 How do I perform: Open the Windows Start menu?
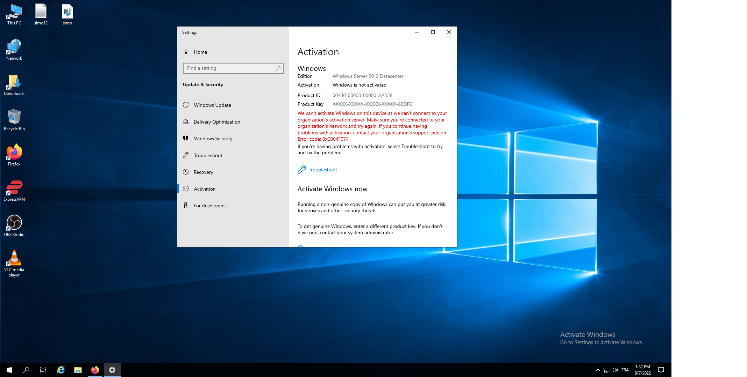[9, 370]
